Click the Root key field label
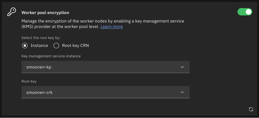 click(29, 82)
